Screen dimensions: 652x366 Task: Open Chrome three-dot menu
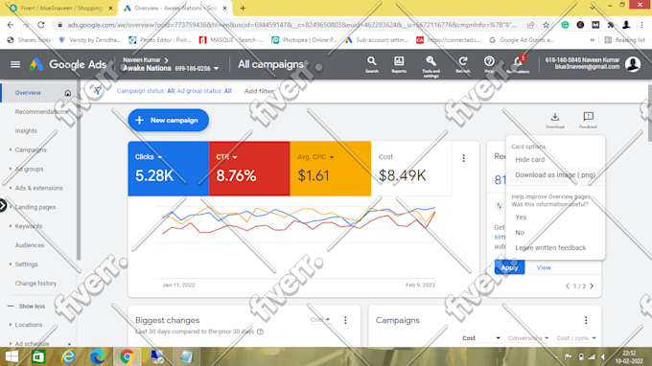click(x=641, y=25)
